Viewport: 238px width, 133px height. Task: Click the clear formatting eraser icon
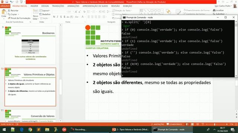[x=84, y=11]
